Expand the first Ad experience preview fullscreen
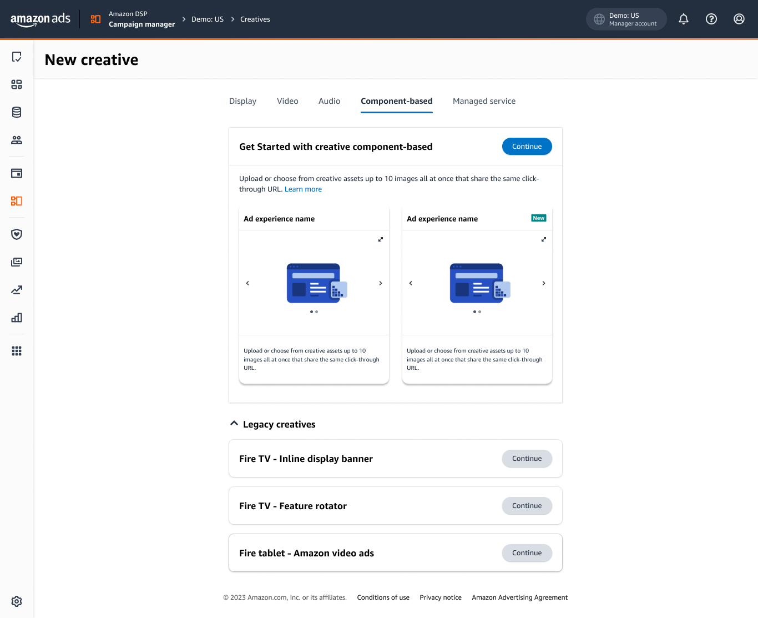Screen dimensions: 758x618 click(380, 239)
